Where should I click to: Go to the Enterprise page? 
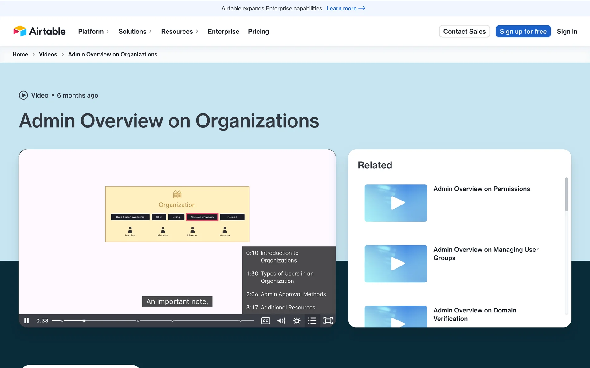[223, 31]
